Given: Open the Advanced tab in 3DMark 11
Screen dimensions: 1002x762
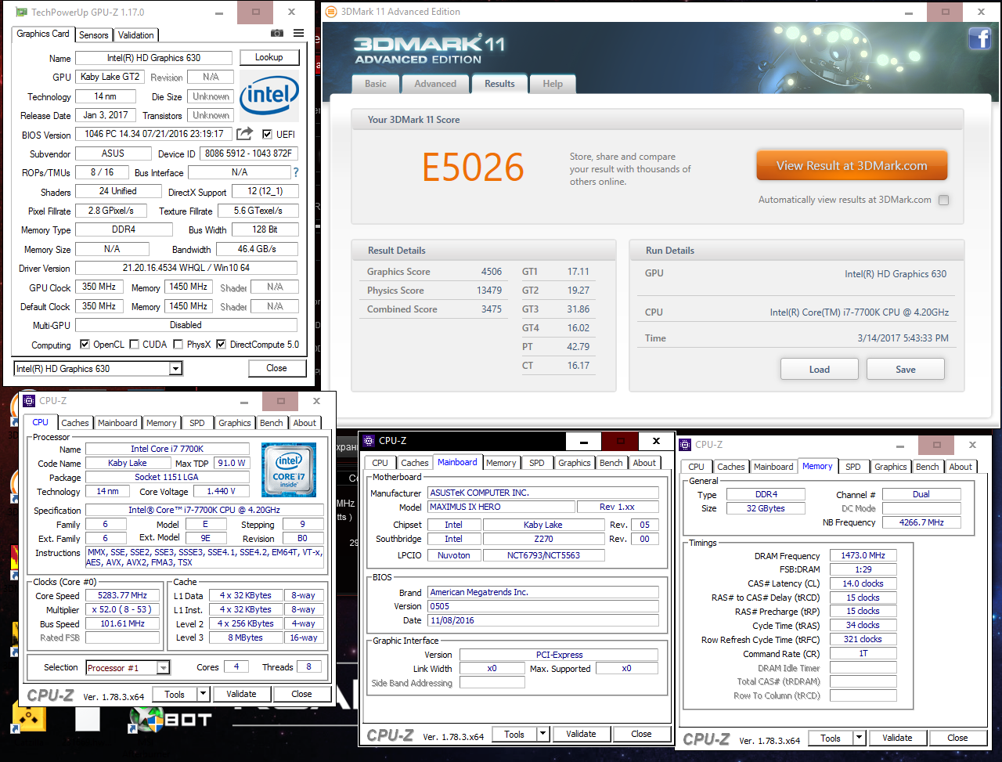Looking at the screenshot, I should (x=435, y=84).
